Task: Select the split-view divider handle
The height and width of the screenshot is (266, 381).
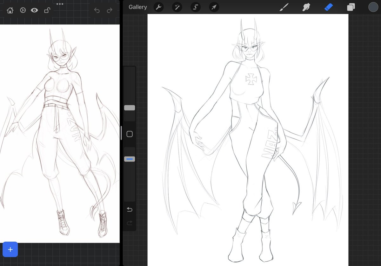Action: pos(121,133)
